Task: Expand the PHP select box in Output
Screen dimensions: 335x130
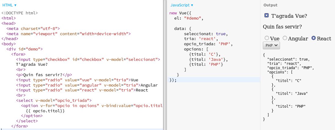Action: [x=271, y=45]
